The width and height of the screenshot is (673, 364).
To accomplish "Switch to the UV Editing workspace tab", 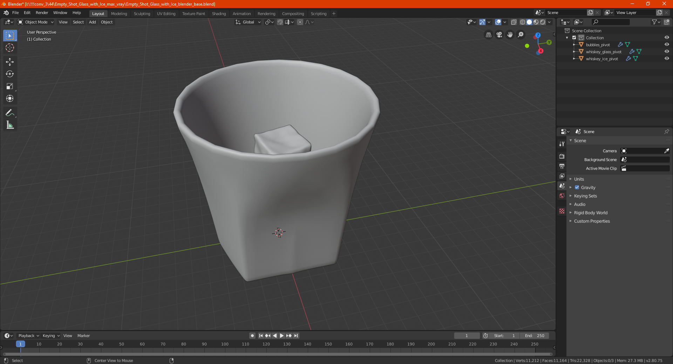I will [166, 14].
